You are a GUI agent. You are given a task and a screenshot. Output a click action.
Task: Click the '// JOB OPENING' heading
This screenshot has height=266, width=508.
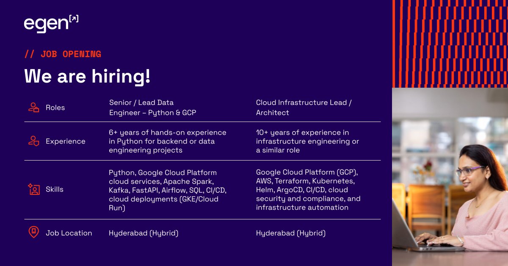[63, 54]
